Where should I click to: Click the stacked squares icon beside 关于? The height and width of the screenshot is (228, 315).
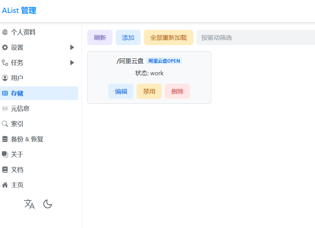click(x=5, y=154)
